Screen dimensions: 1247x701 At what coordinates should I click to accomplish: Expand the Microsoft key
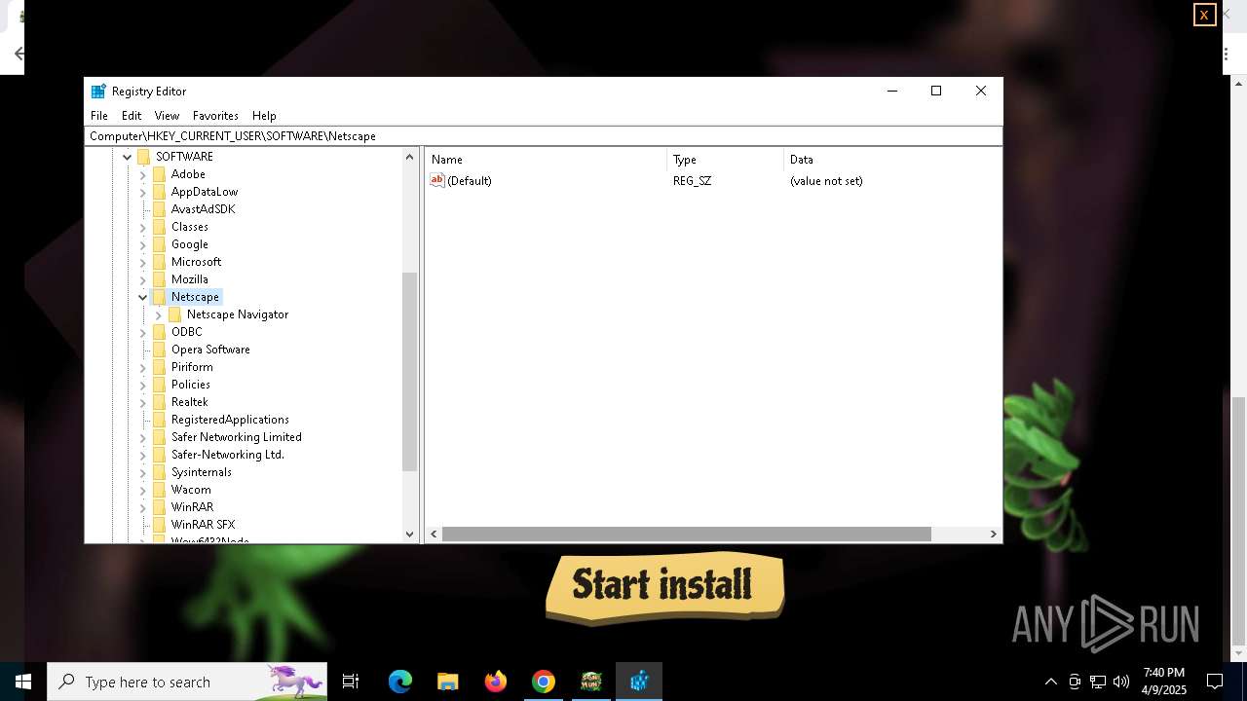[142, 262]
